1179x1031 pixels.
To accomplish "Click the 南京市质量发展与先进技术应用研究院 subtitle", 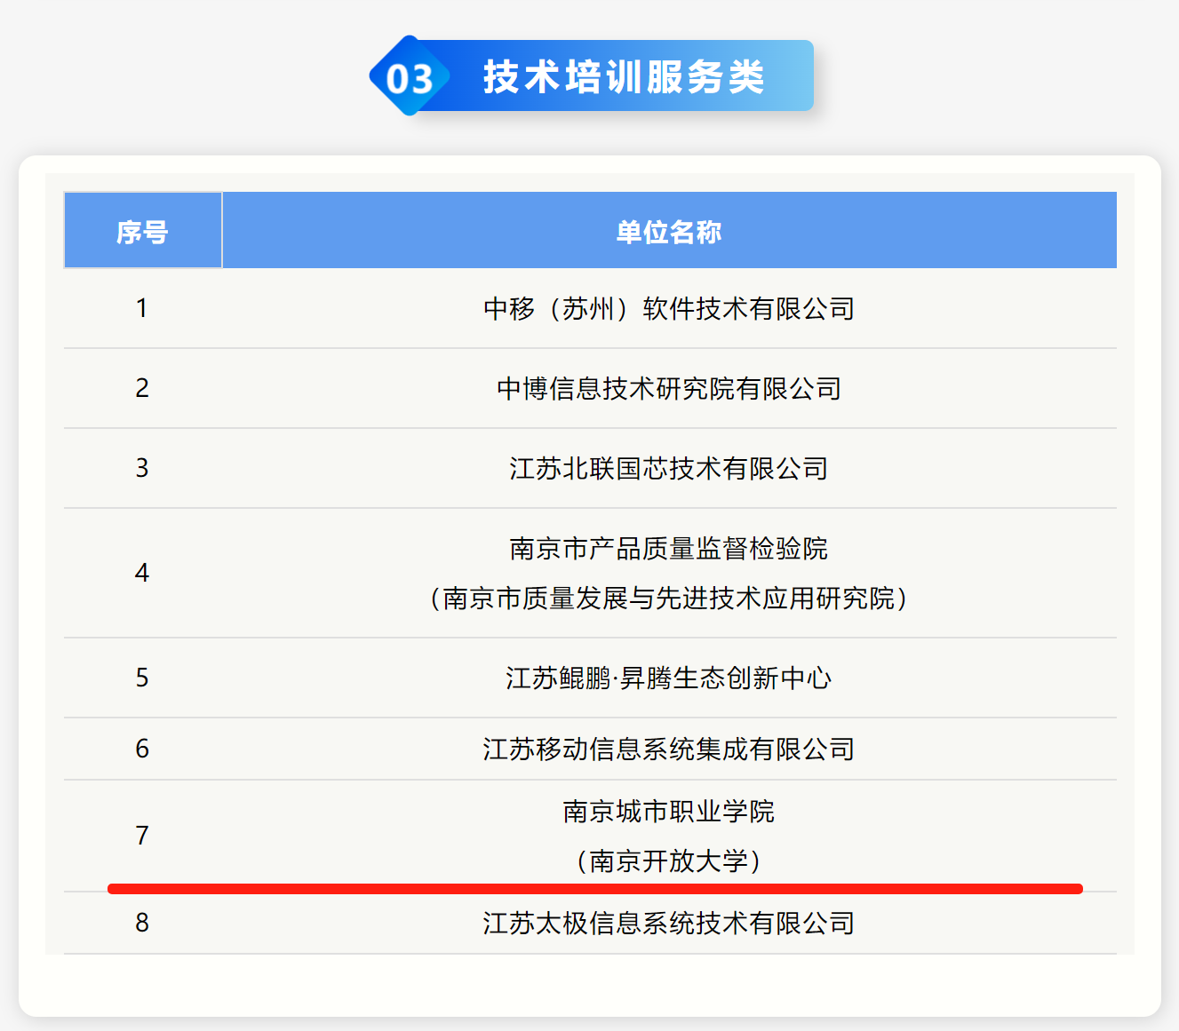I will coord(668,598).
